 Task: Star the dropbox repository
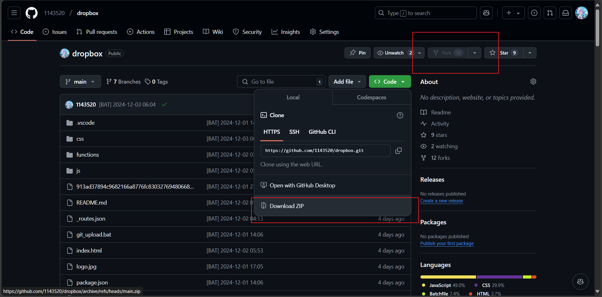[504, 53]
